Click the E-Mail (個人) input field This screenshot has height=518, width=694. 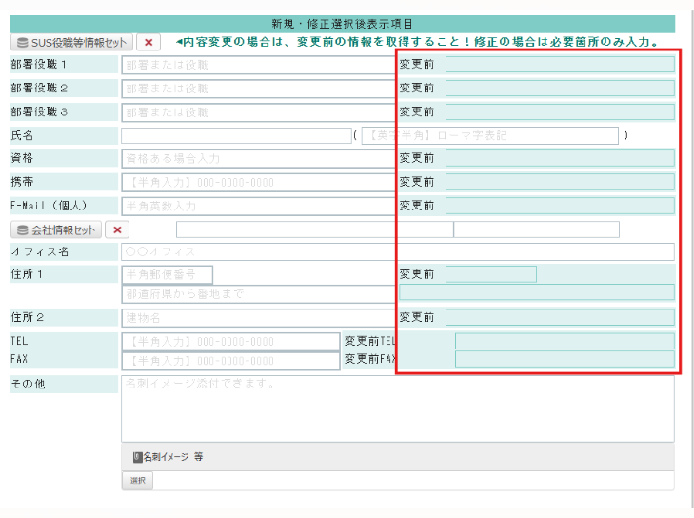click(256, 206)
